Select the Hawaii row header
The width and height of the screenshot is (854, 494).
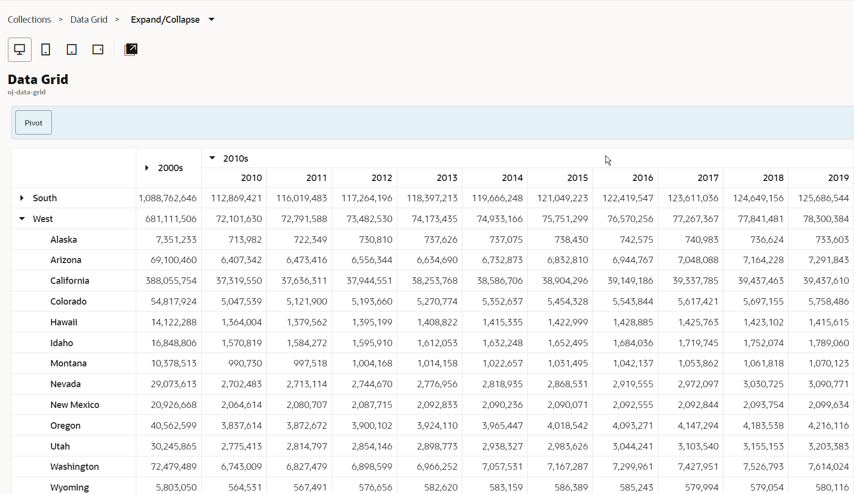click(74, 322)
